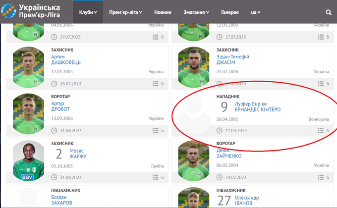Screen dimensions: 337x208
Task: Click clock icon beside 26.07.2023 date
Action: pyautogui.click(x=54, y=84)
